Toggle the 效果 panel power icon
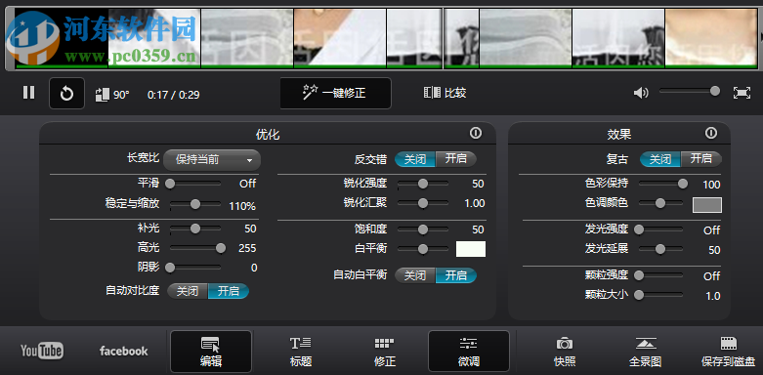Viewport: 763px width, 375px height. click(x=711, y=133)
